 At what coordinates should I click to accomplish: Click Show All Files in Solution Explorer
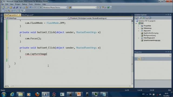[140, 18]
